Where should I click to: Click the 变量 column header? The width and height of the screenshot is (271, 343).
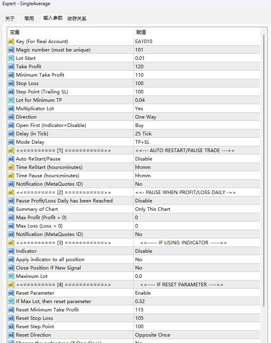click(x=70, y=32)
